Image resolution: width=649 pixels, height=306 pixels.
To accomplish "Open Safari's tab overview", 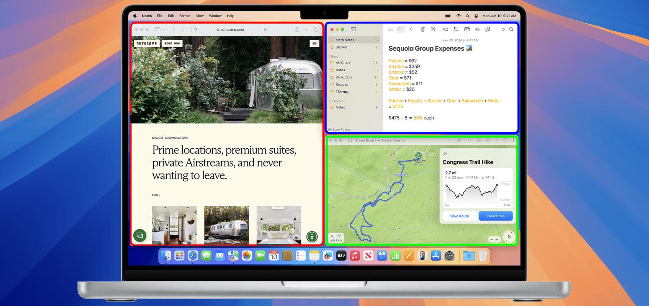I will click(x=316, y=30).
